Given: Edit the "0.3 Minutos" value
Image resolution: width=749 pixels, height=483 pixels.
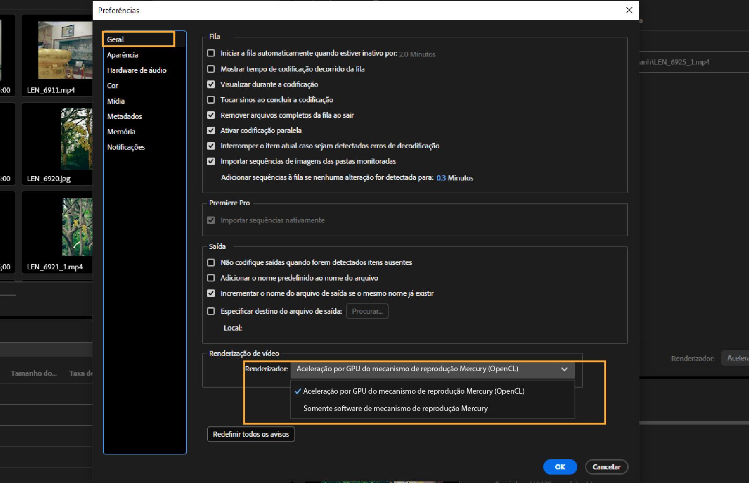Looking at the screenshot, I should pyautogui.click(x=440, y=178).
